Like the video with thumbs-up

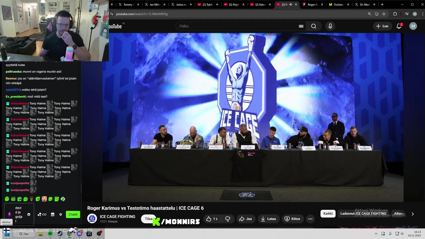click(x=212, y=219)
